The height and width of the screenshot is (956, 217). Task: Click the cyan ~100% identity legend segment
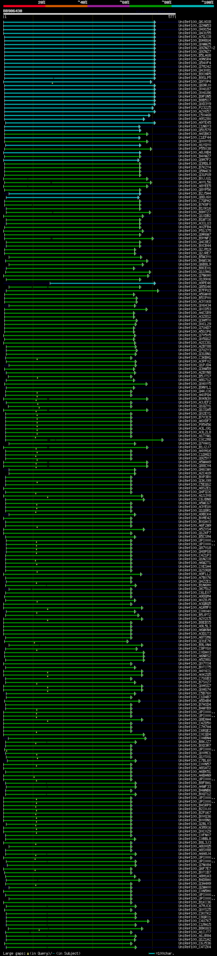pos(193,6)
